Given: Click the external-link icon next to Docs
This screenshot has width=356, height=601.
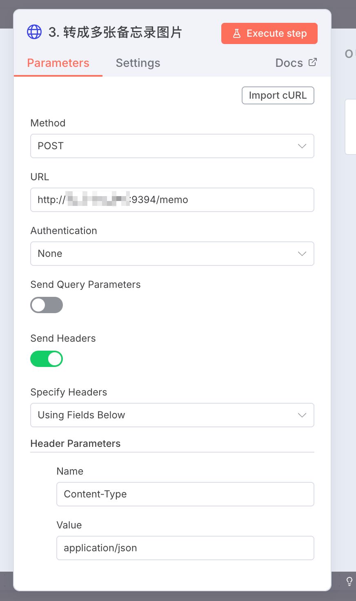Looking at the screenshot, I should pos(312,62).
